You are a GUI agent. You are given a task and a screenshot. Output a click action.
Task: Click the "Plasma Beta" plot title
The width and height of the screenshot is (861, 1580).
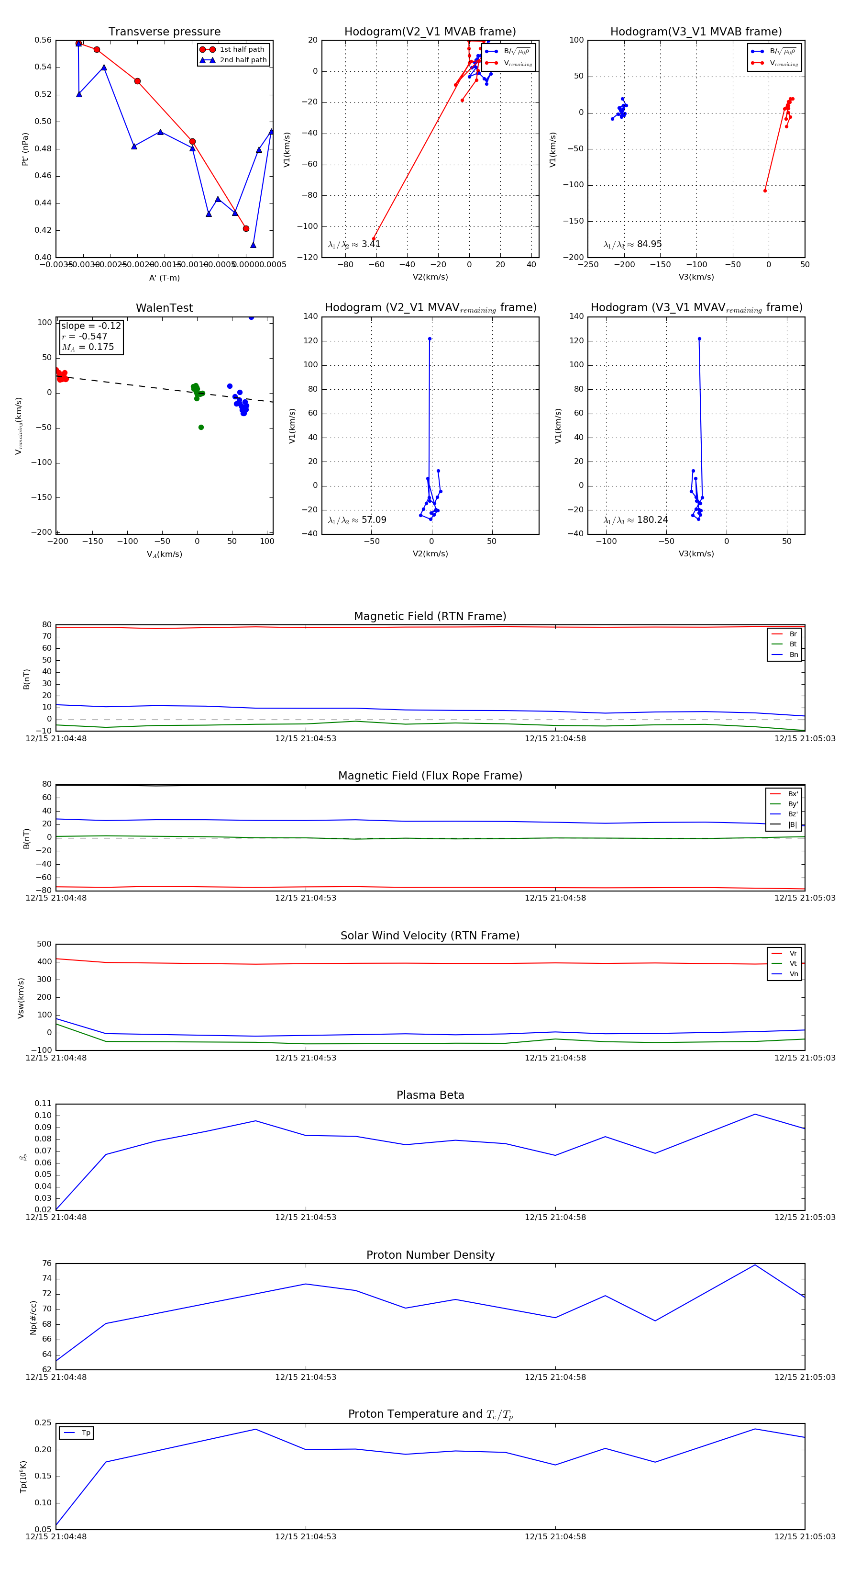tap(430, 1095)
